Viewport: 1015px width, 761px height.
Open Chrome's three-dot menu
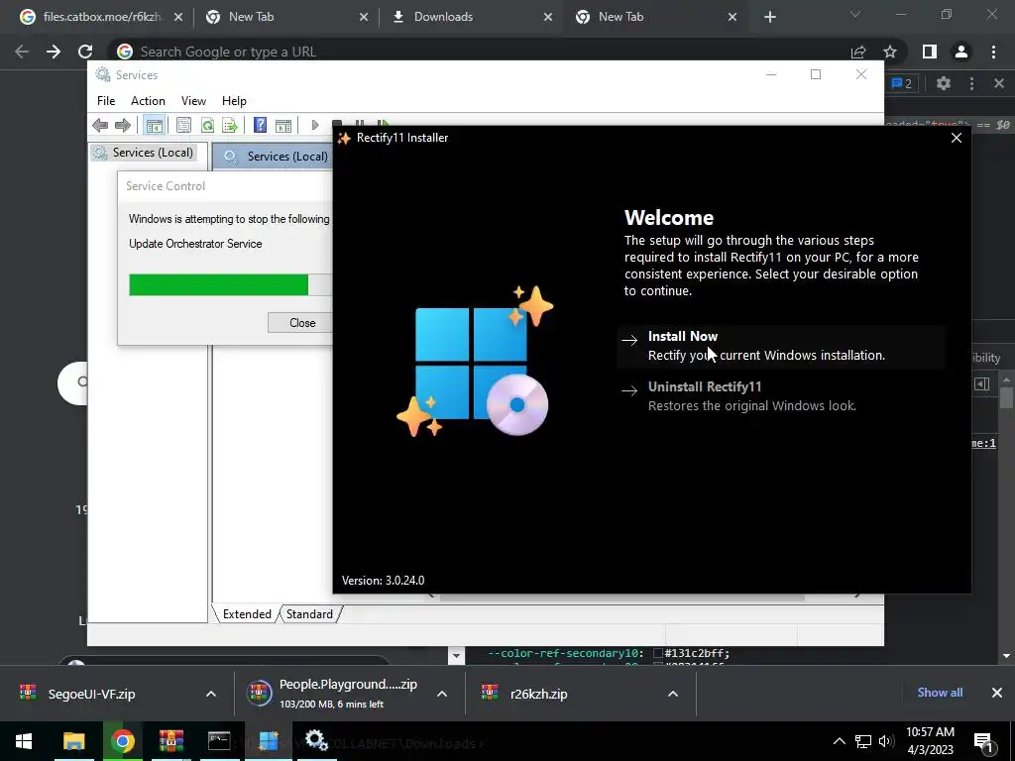[993, 52]
